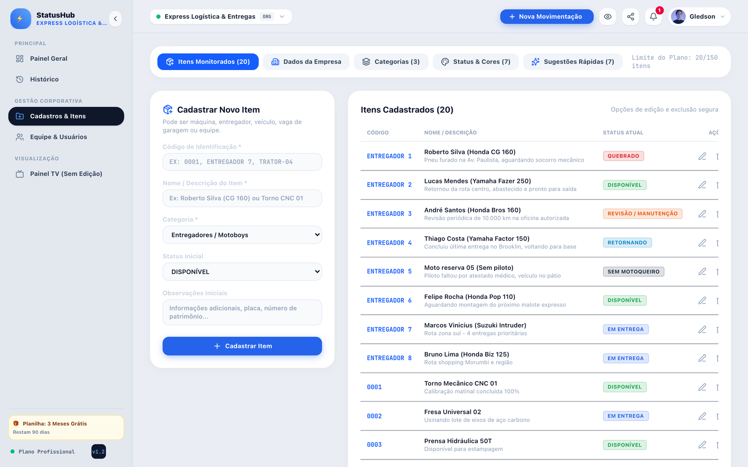Screen dimensions: 748x467
Task: Edit ENTREGADOR 8 with the pencil icon
Action: pyautogui.click(x=702, y=358)
